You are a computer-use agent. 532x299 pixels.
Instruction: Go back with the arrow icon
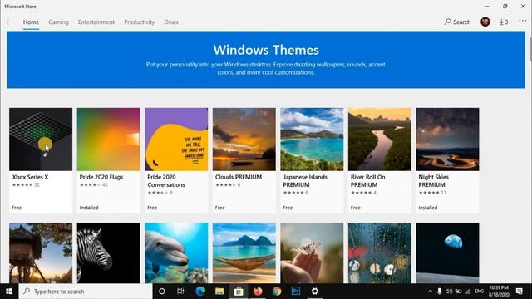pos(9,22)
